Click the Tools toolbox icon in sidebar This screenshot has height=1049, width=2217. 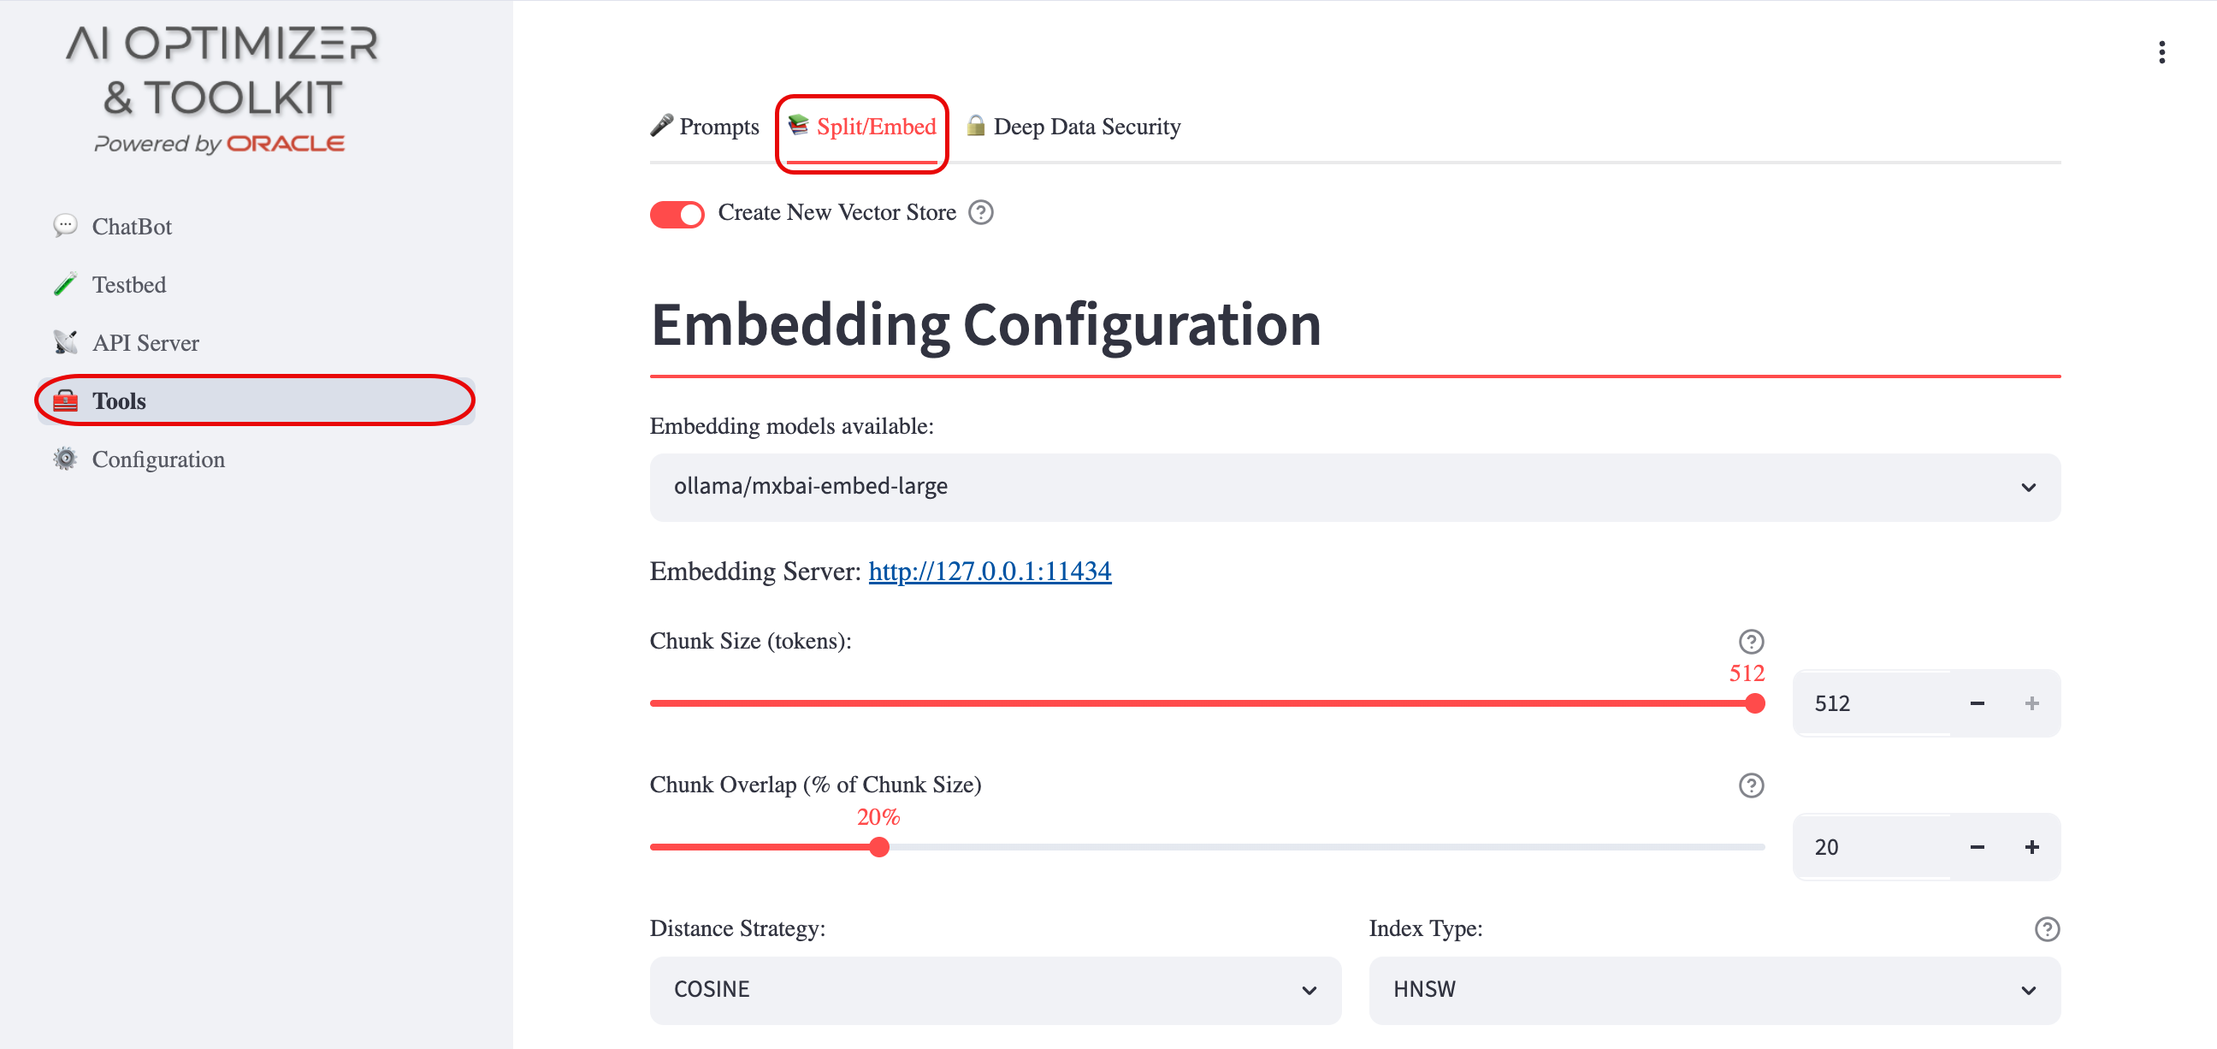pos(65,401)
